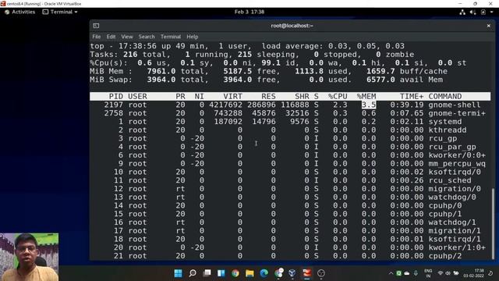This screenshot has height=281, width=499.
Task: Open the ENG IN language switcher
Action: point(428,273)
